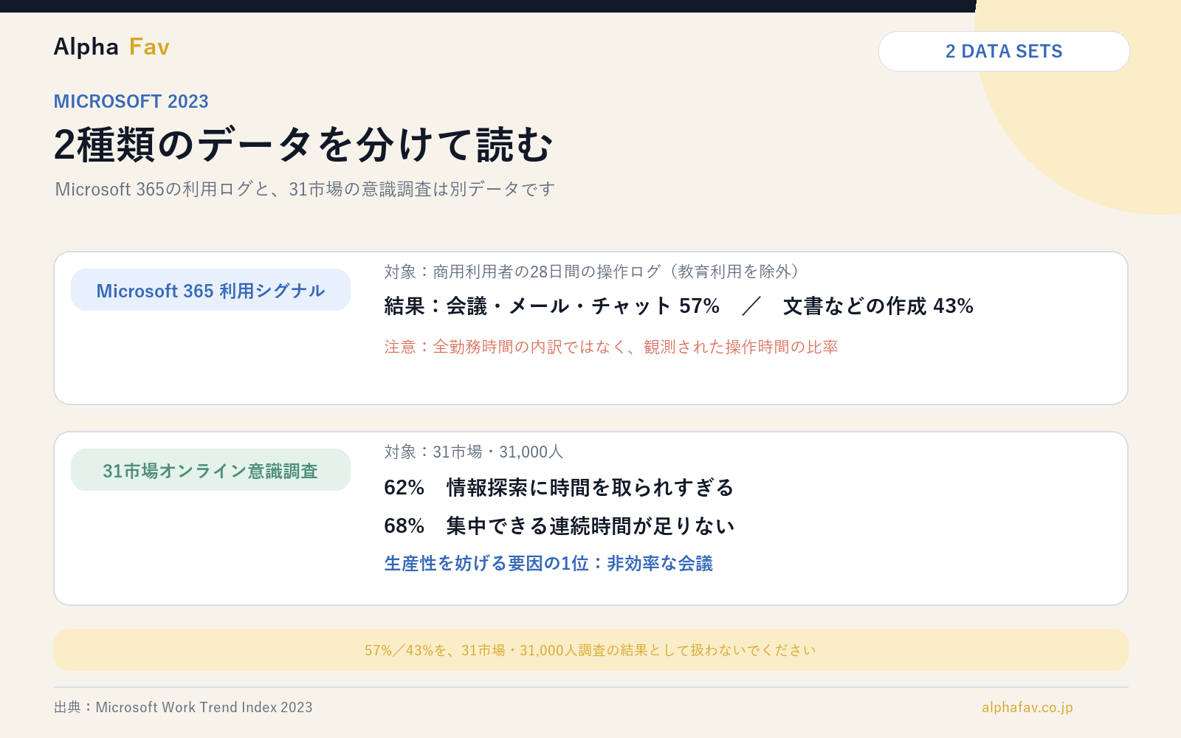The width and height of the screenshot is (1181, 738).
Task: Select subtitle about Microsoft 365の利用ログ
Action: pos(305,189)
